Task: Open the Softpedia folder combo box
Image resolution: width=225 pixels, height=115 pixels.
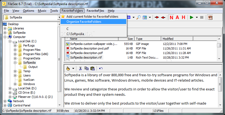Action: tap(32, 17)
